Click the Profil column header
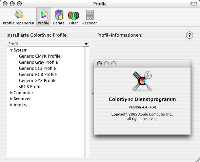Screen dimensions: 200x162 [45, 44]
